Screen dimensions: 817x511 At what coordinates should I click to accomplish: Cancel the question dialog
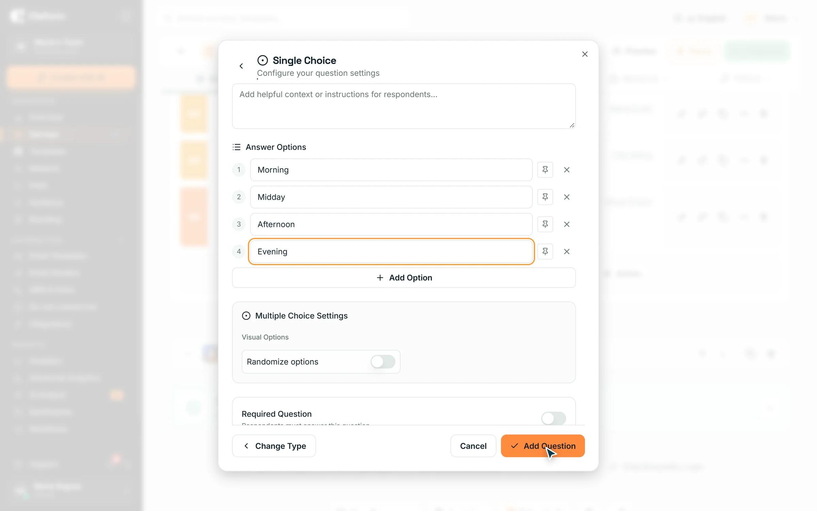[x=473, y=446]
